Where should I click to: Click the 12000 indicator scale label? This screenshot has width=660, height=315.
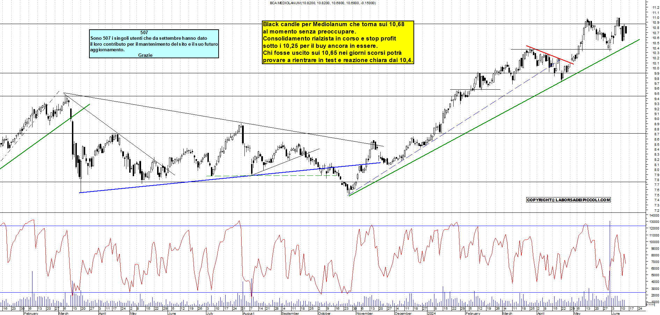(654, 228)
